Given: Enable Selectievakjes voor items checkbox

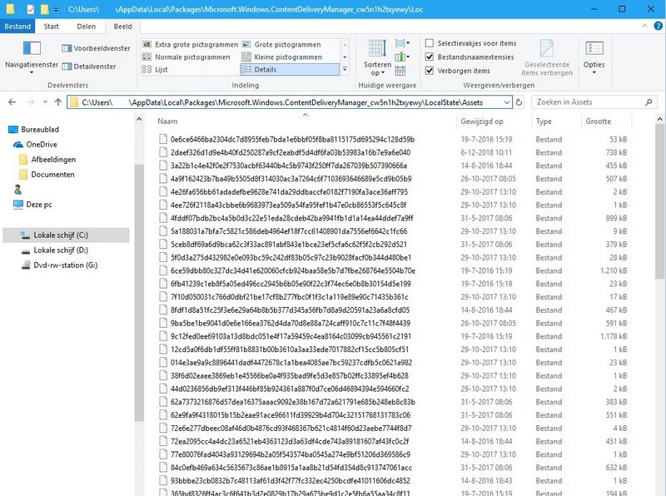Looking at the screenshot, I should [430, 43].
